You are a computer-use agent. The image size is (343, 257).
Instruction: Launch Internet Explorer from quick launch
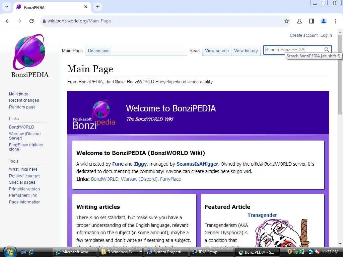pos(31,252)
